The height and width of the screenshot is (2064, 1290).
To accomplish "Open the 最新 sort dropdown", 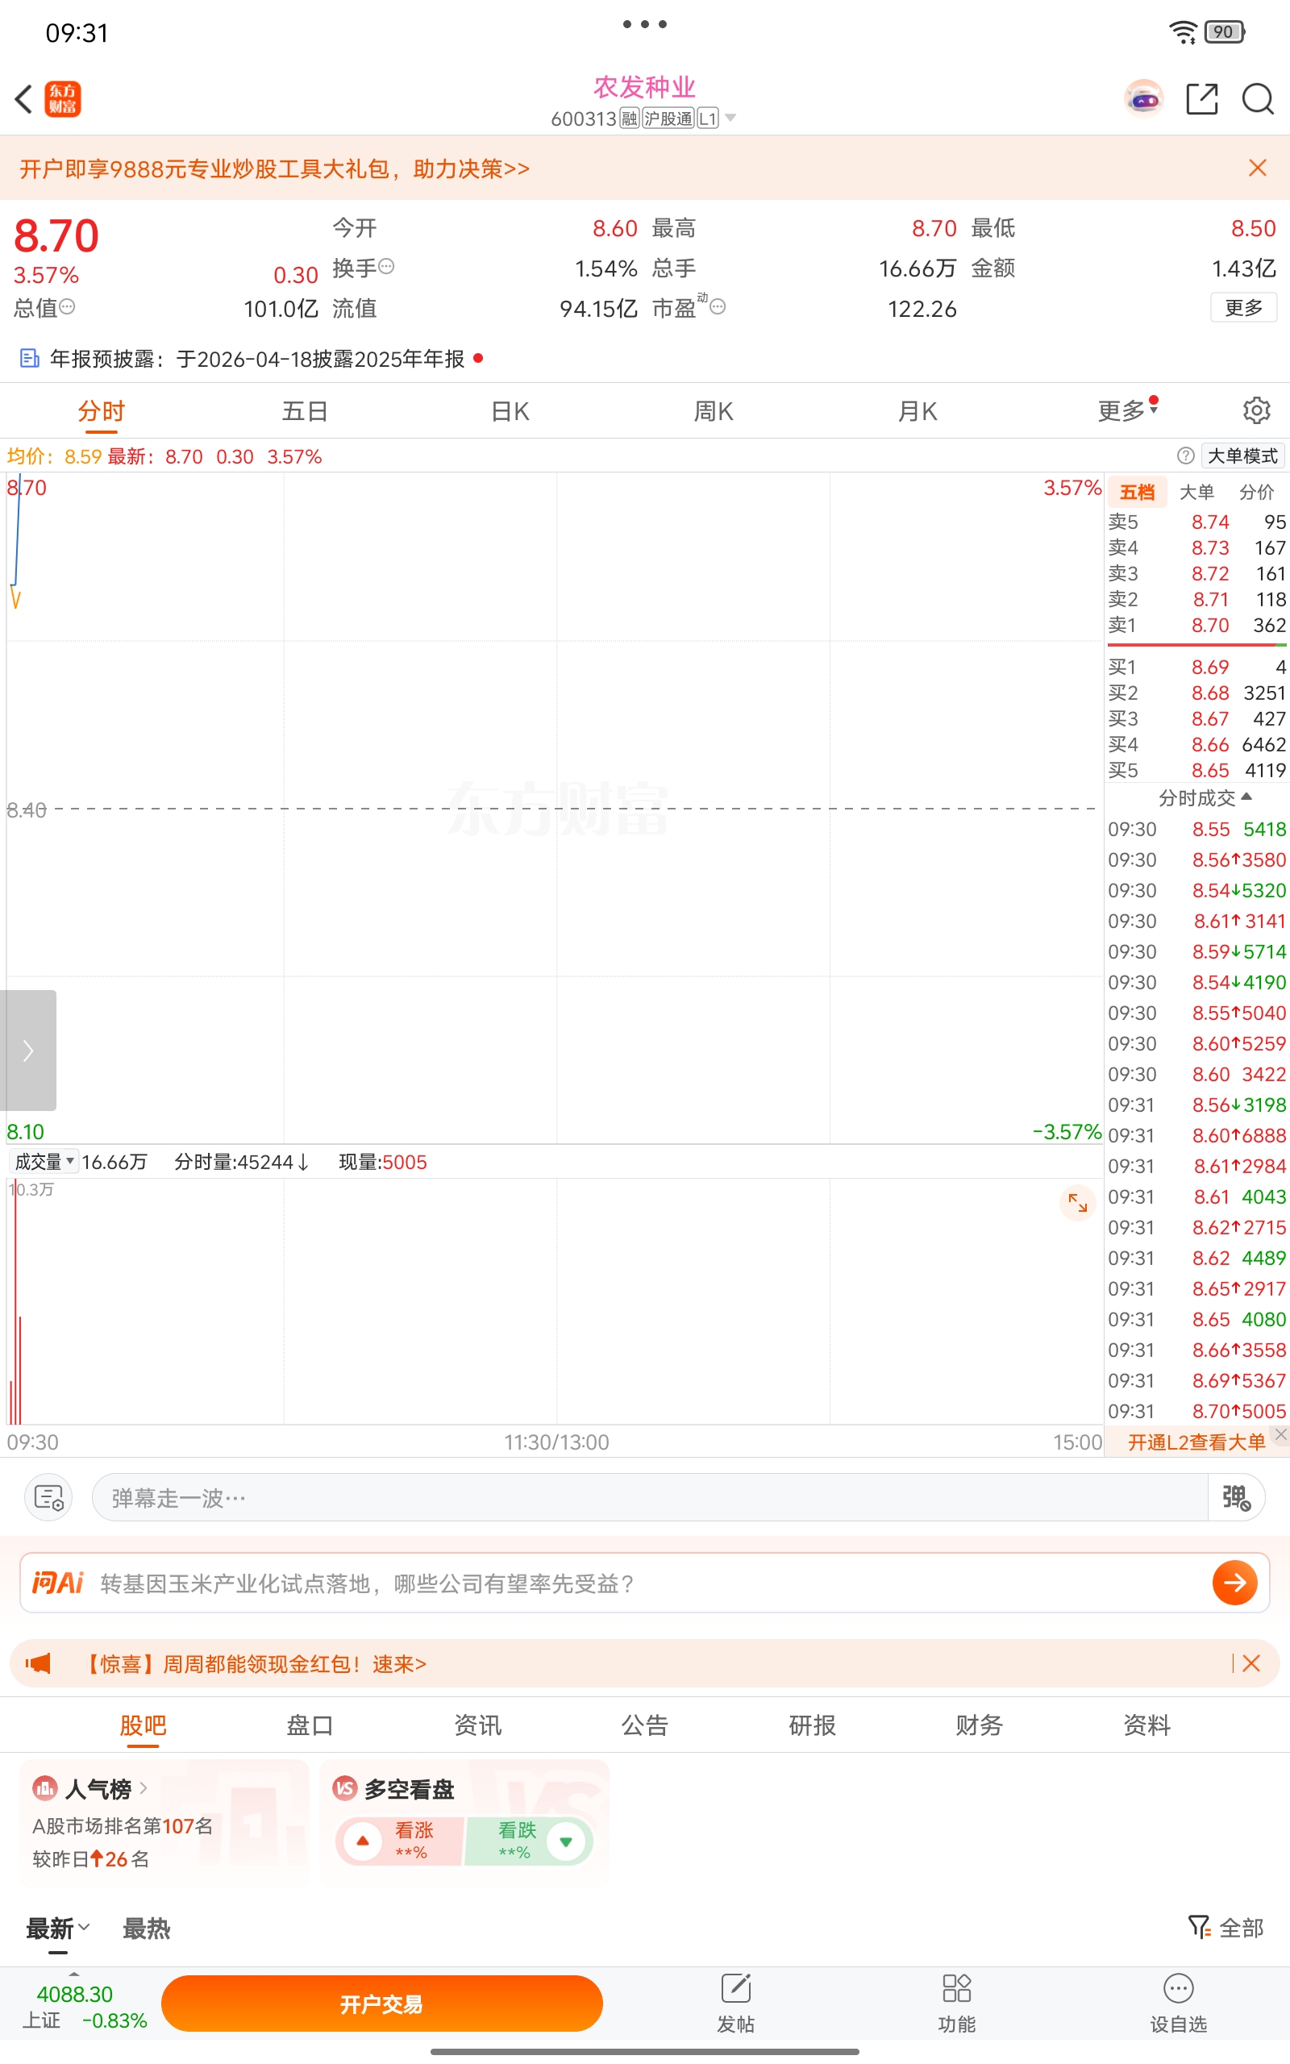I will (57, 1928).
